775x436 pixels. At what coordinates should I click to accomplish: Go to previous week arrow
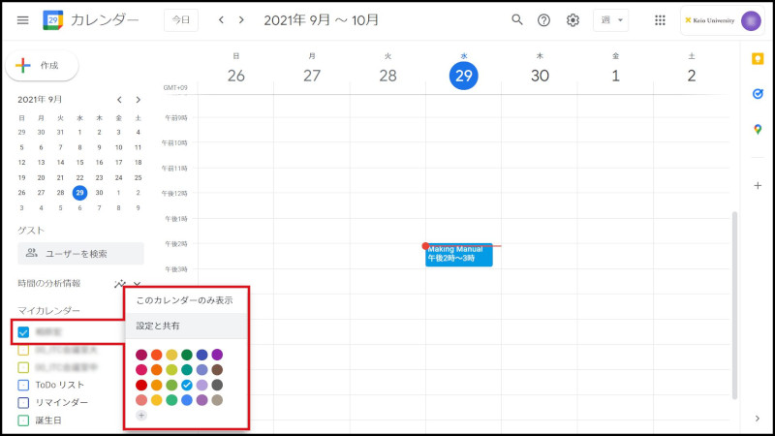pyautogui.click(x=221, y=19)
